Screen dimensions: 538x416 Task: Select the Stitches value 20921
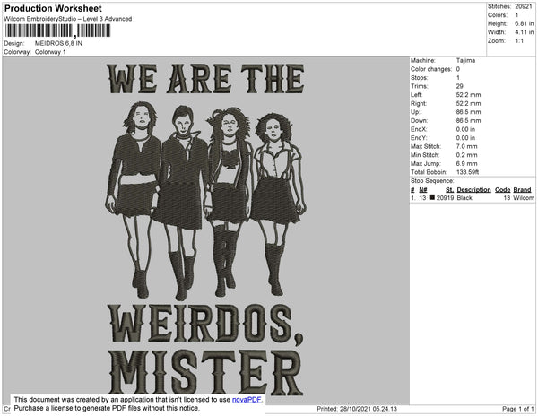(x=524, y=6)
